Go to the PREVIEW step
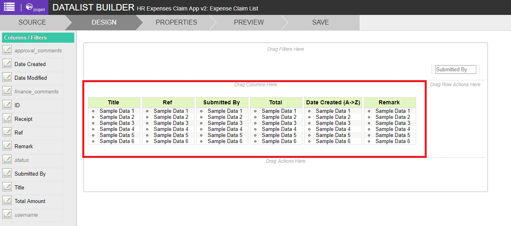Viewport: 511px width, 226px height. coord(248,23)
